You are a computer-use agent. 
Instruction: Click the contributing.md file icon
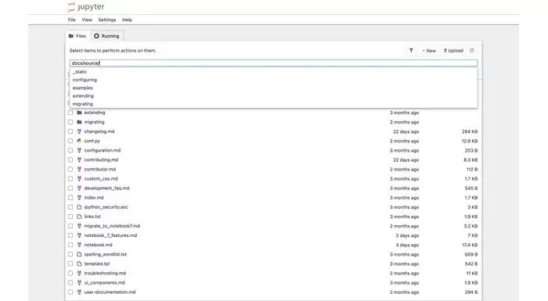[x=79, y=159]
